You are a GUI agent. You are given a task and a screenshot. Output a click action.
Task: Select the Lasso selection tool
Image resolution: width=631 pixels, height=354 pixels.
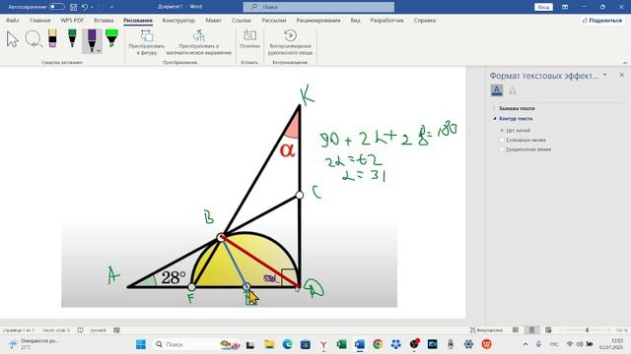point(34,39)
